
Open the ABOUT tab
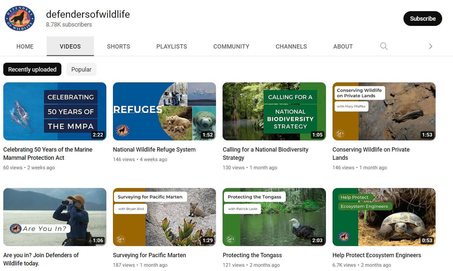pyautogui.click(x=343, y=46)
